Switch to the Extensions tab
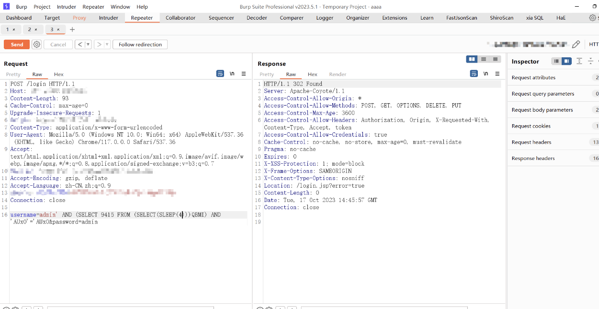This screenshot has width=599, height=309. point(395,18)
